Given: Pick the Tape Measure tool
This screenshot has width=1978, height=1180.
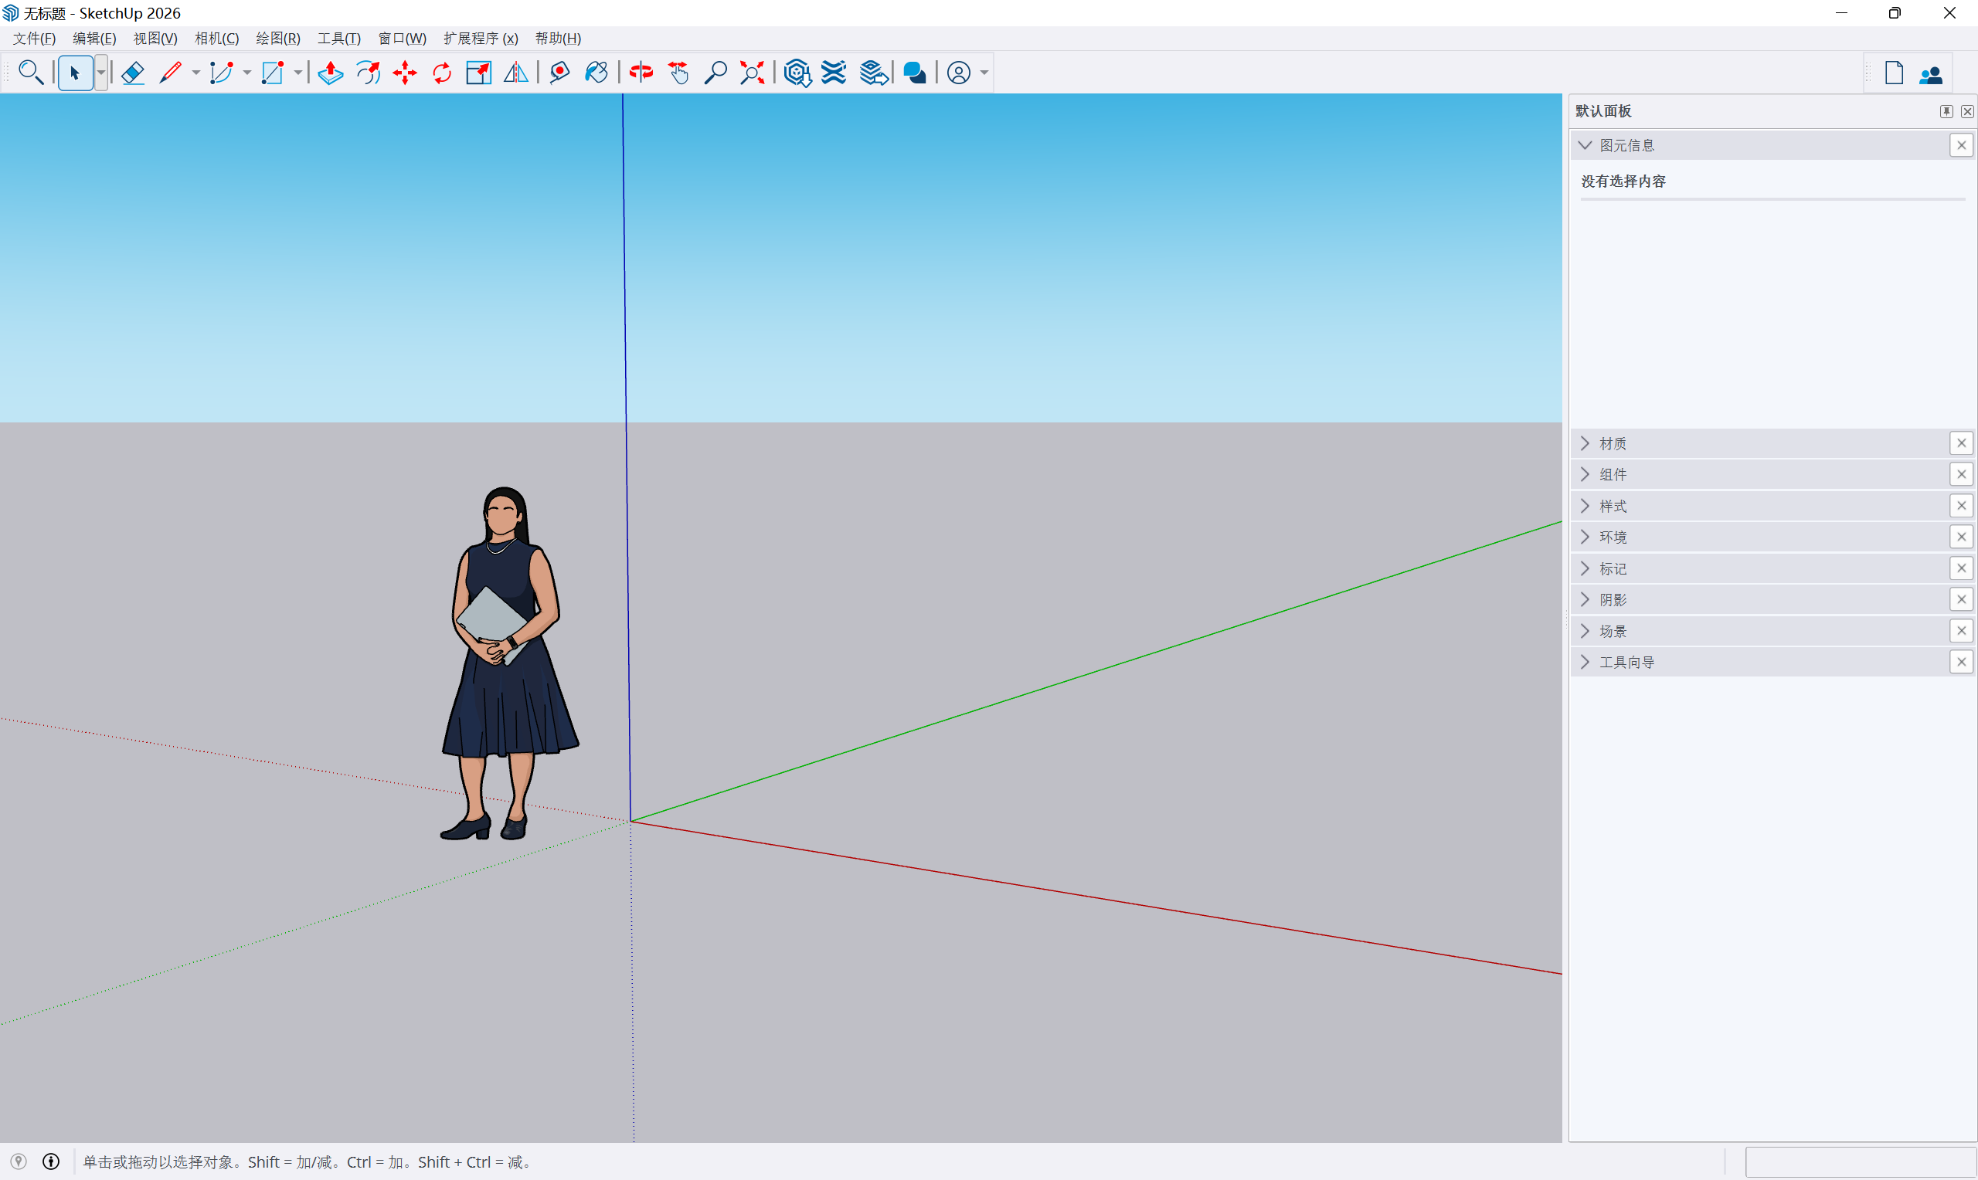Looking at the screenshot, I should tap(559, 73).
